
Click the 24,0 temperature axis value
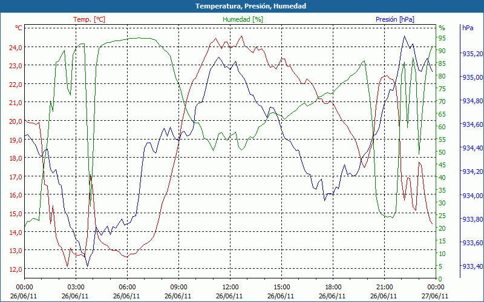17,47
